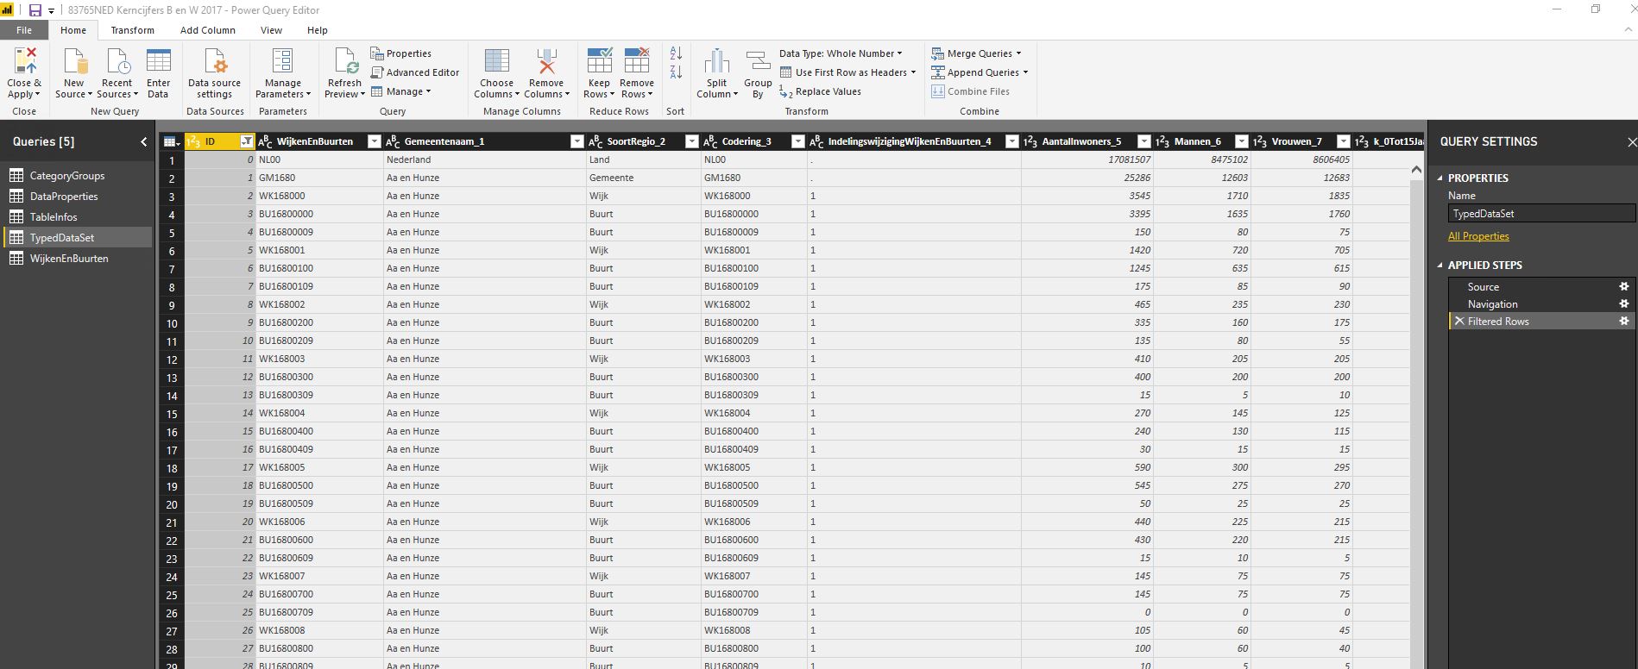Click Replace Values button
This screenshot has width=1638, height=669.
click(820, 91)
